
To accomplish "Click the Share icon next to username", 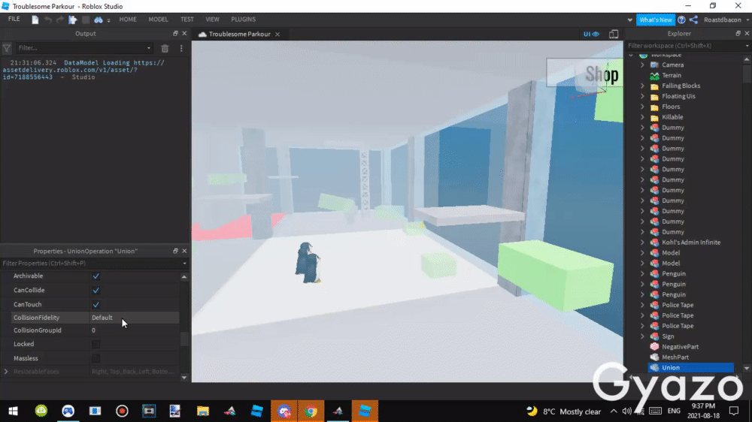I will point(693,20).
